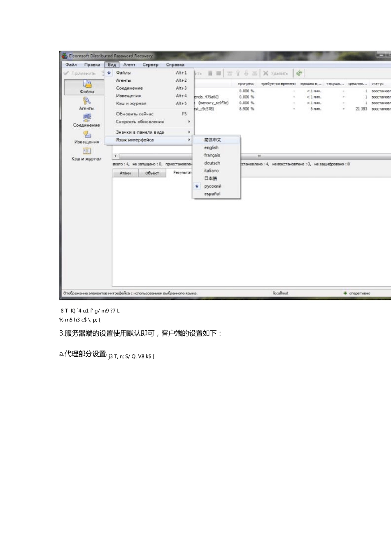
Task: Click the move-to-top toolbar icon
Action: pyautogui.click(x=230, y=73)
